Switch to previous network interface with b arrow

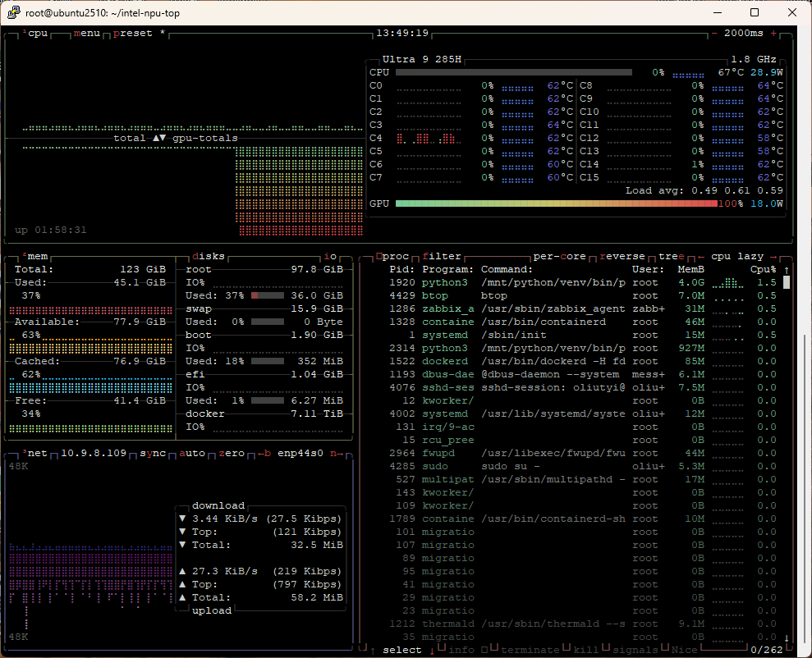click(x=264, y=454)
